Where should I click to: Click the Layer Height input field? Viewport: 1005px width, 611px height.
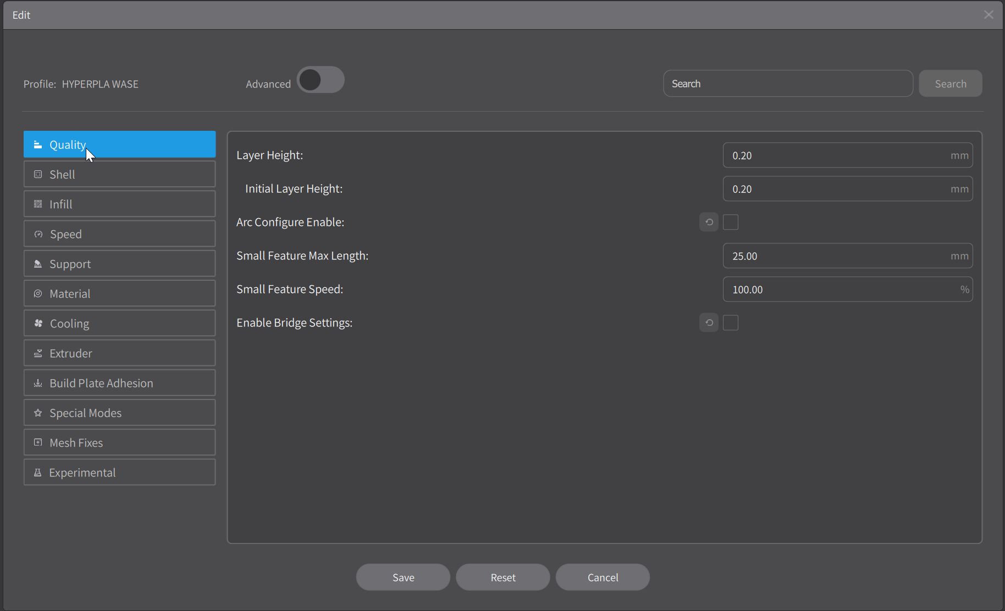click(x=847, y=155)
